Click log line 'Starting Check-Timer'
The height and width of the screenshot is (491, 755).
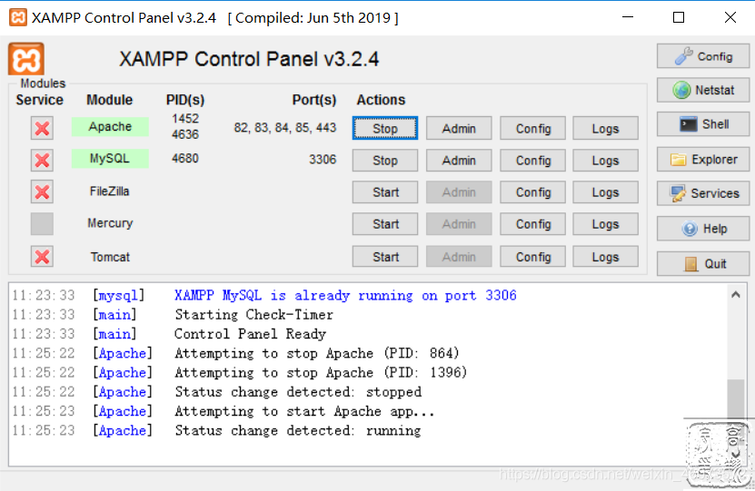click(253, 315)
